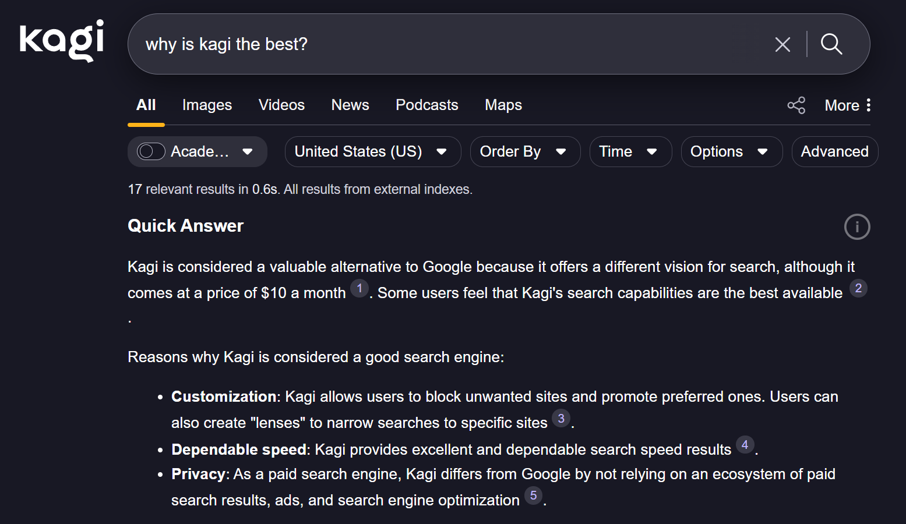This screenshot has width=906, height=524.
Task: Open the Podcasts results tab
Action: click(x=426, y=105)
